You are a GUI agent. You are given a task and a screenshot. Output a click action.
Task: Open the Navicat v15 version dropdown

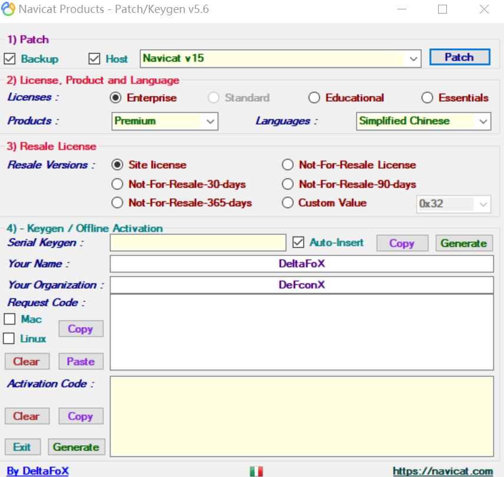tap(280, 58)
